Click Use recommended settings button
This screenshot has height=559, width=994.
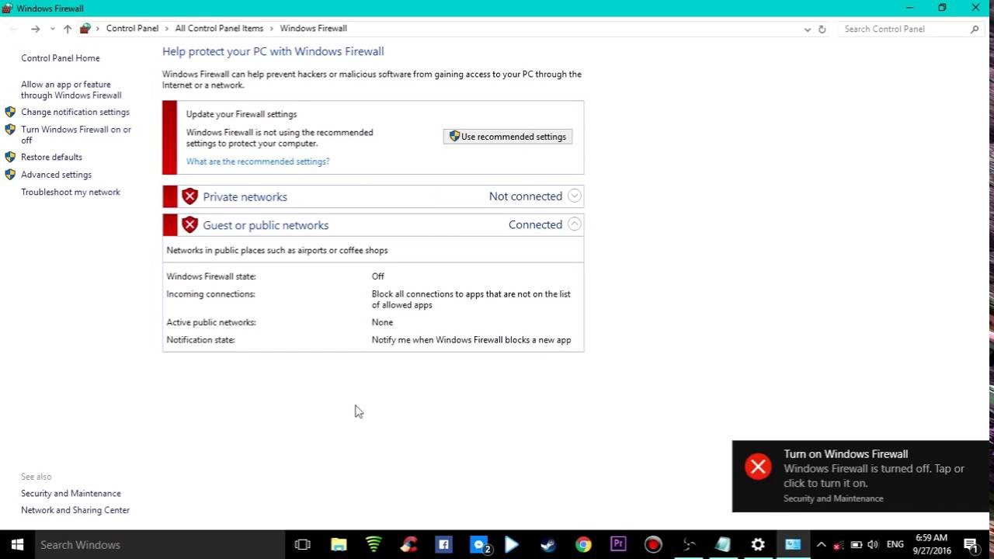point(508,137)
